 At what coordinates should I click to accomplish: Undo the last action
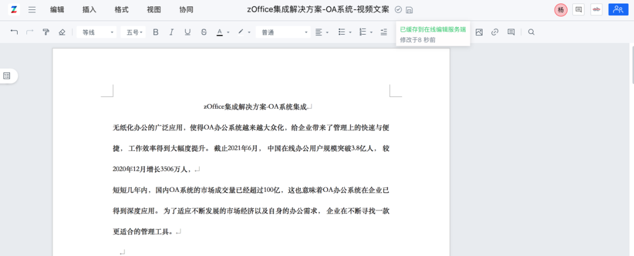tap(14, 32)
